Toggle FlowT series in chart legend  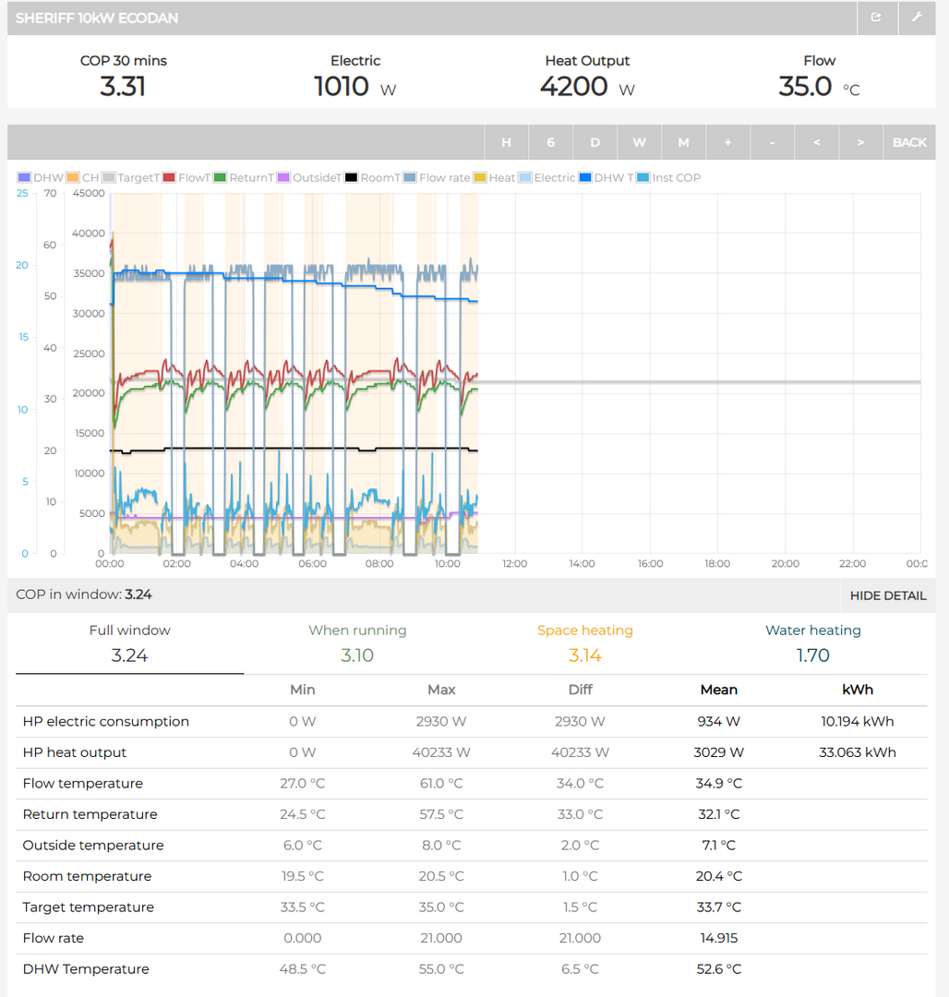186,177
